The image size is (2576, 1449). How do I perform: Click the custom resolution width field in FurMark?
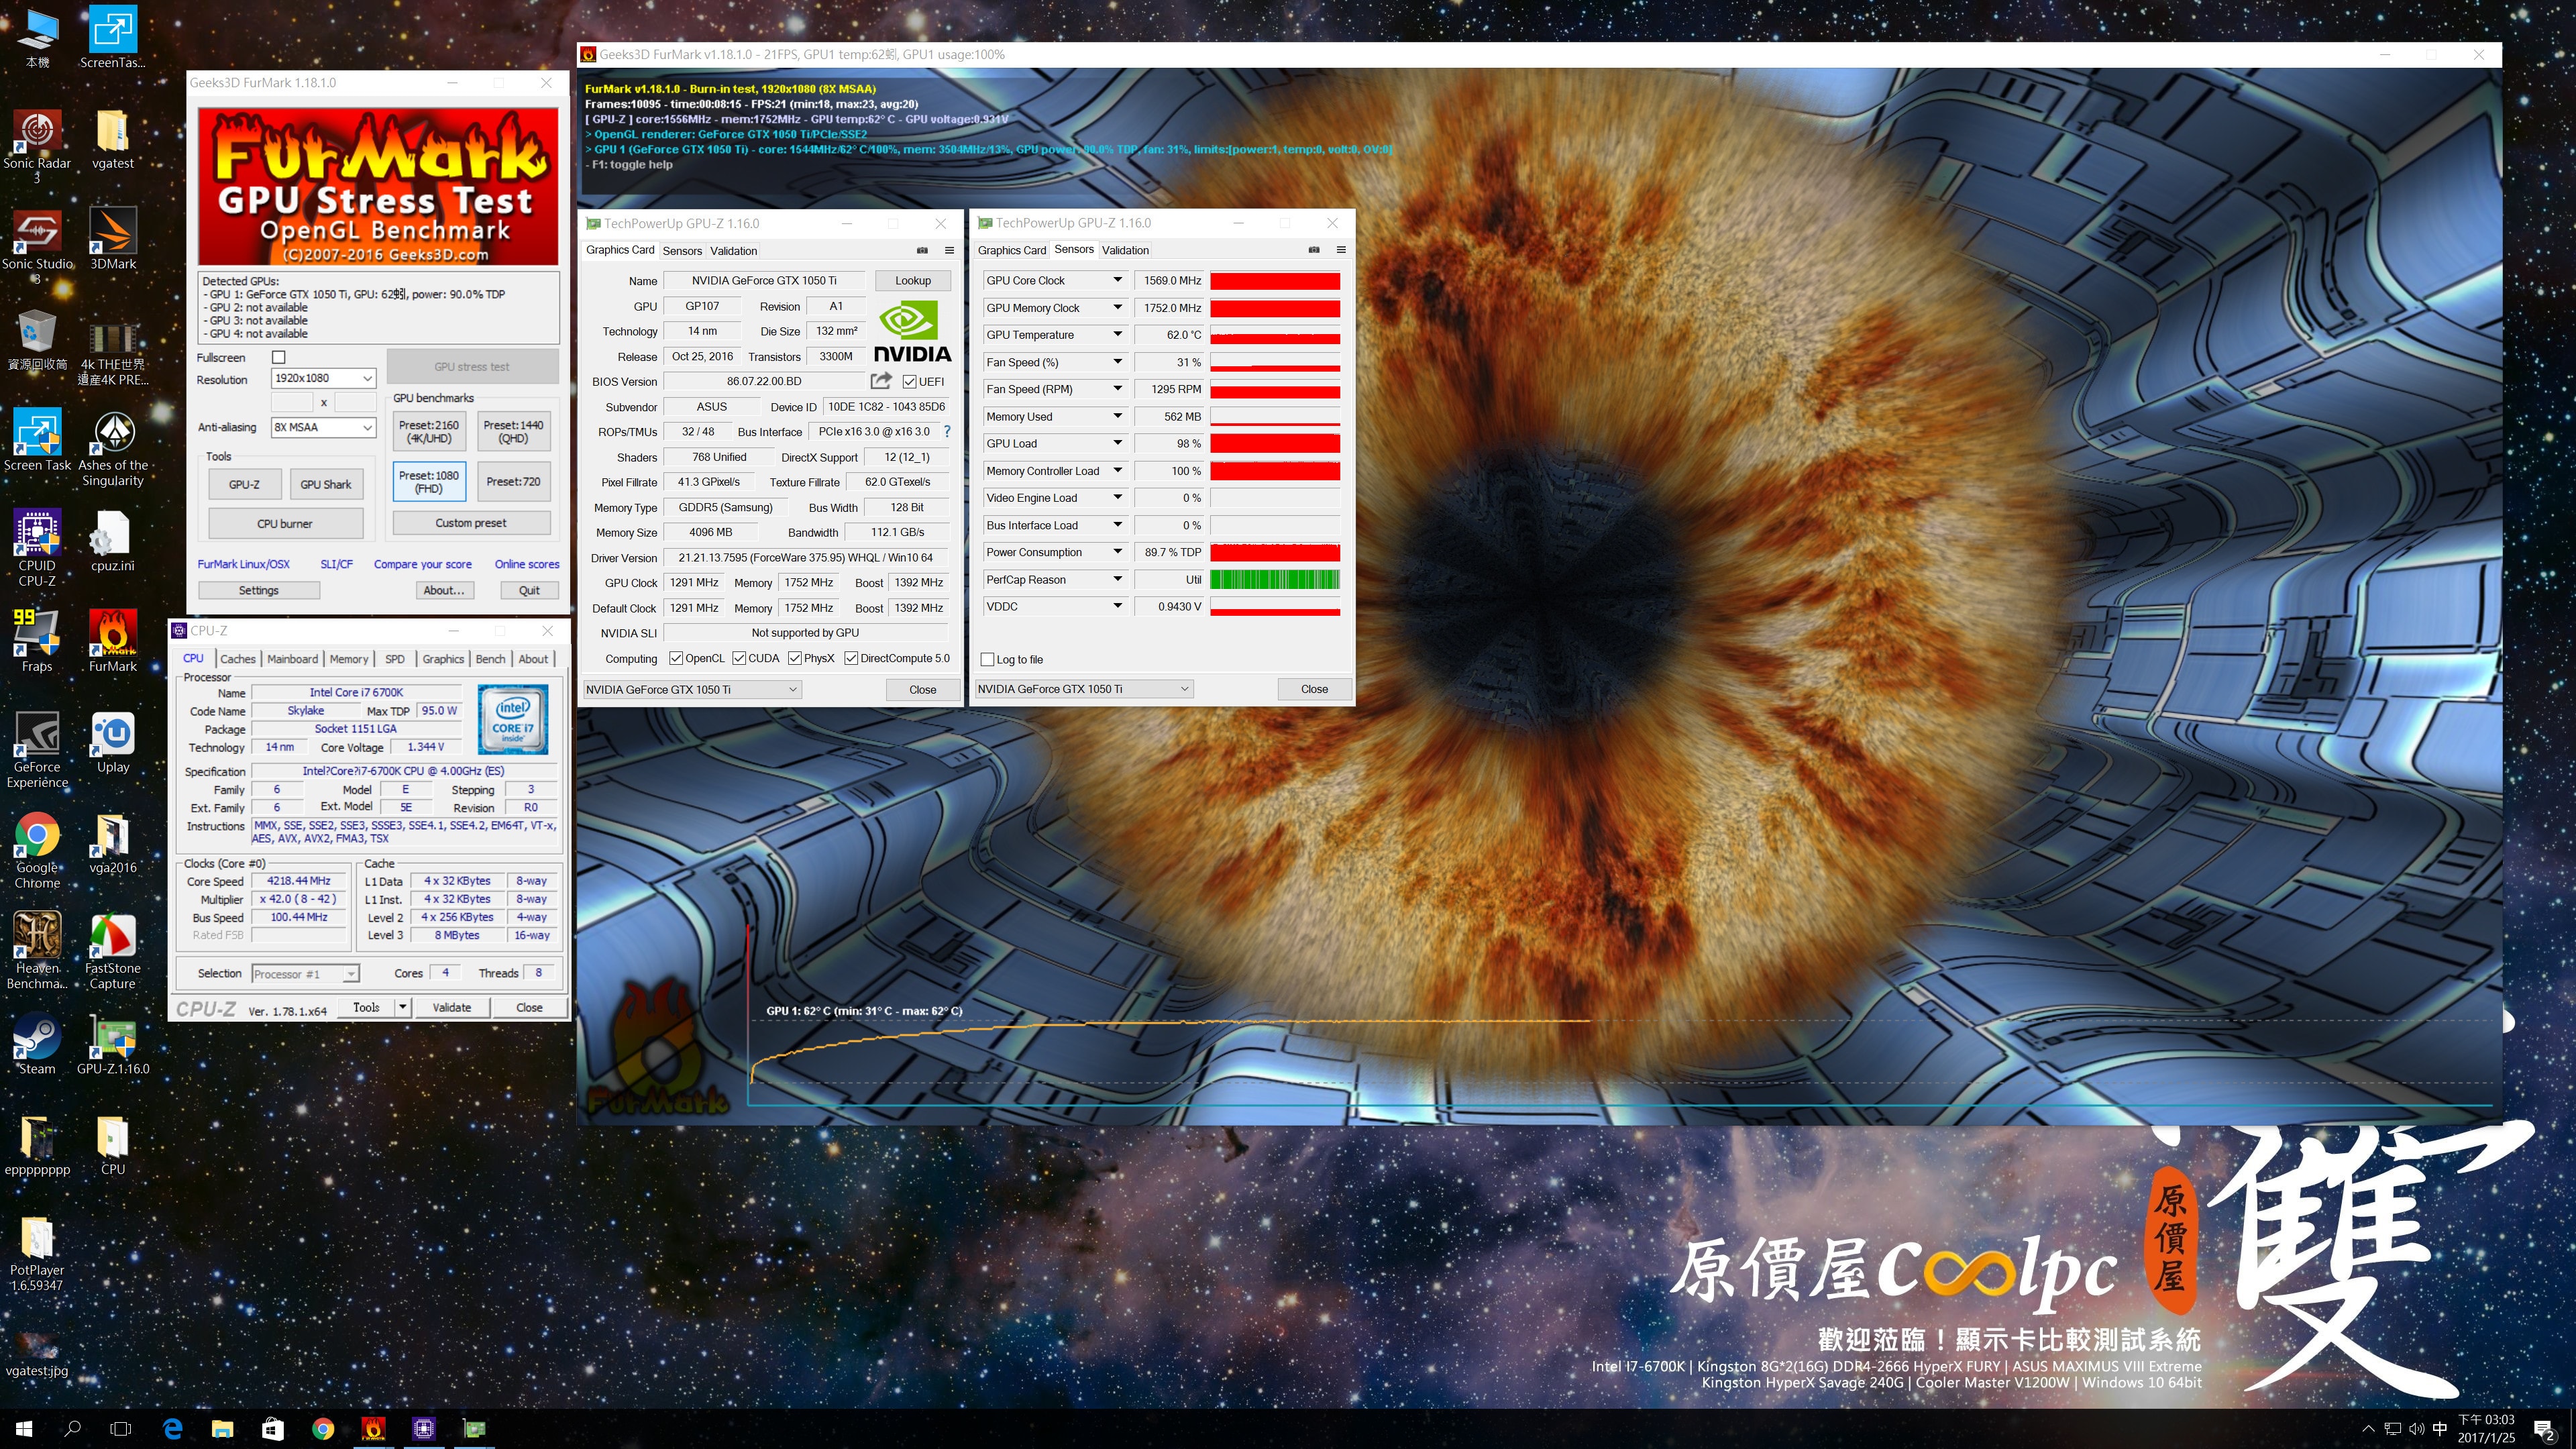(x=292, y=402)
